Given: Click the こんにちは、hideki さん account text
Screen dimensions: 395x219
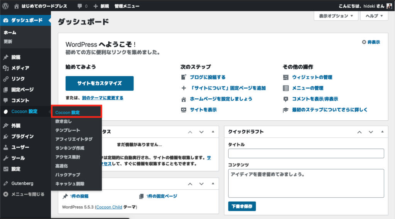Looking at the screenshot, I should pos(362,6).
